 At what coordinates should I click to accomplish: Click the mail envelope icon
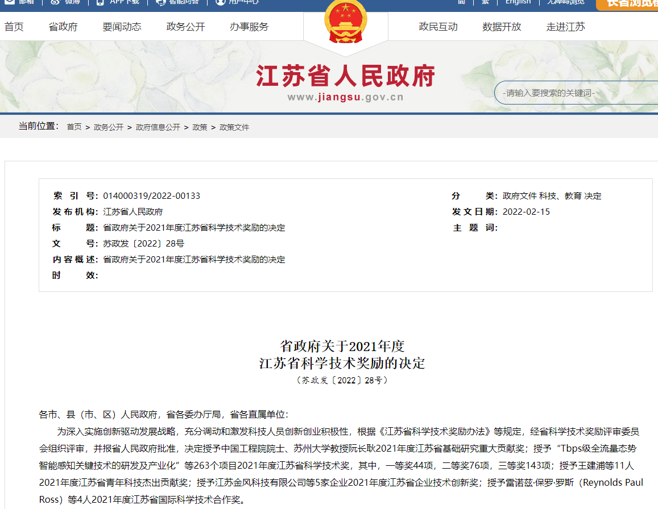pyautogui.click(x=10, y=2)
